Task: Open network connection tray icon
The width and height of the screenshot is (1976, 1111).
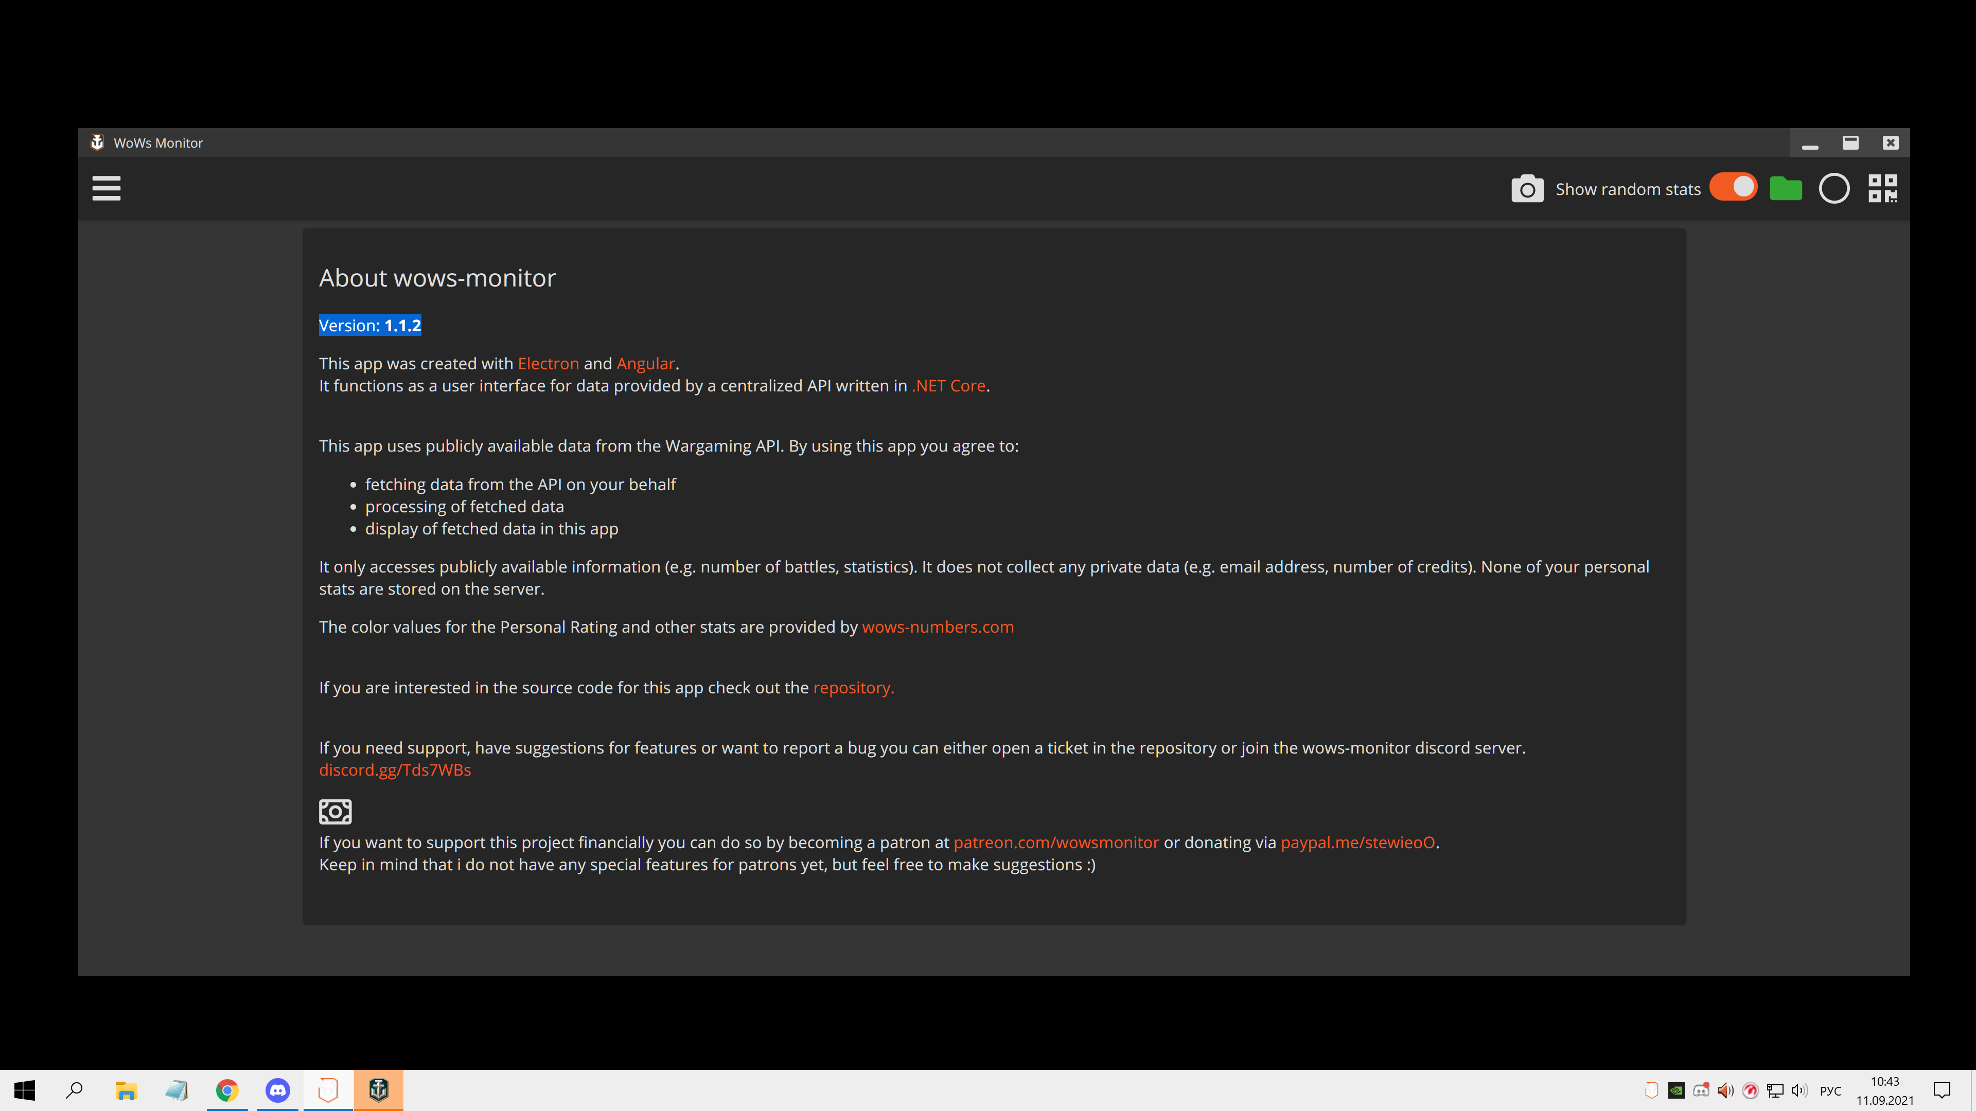Action: click(1775, 1090)
